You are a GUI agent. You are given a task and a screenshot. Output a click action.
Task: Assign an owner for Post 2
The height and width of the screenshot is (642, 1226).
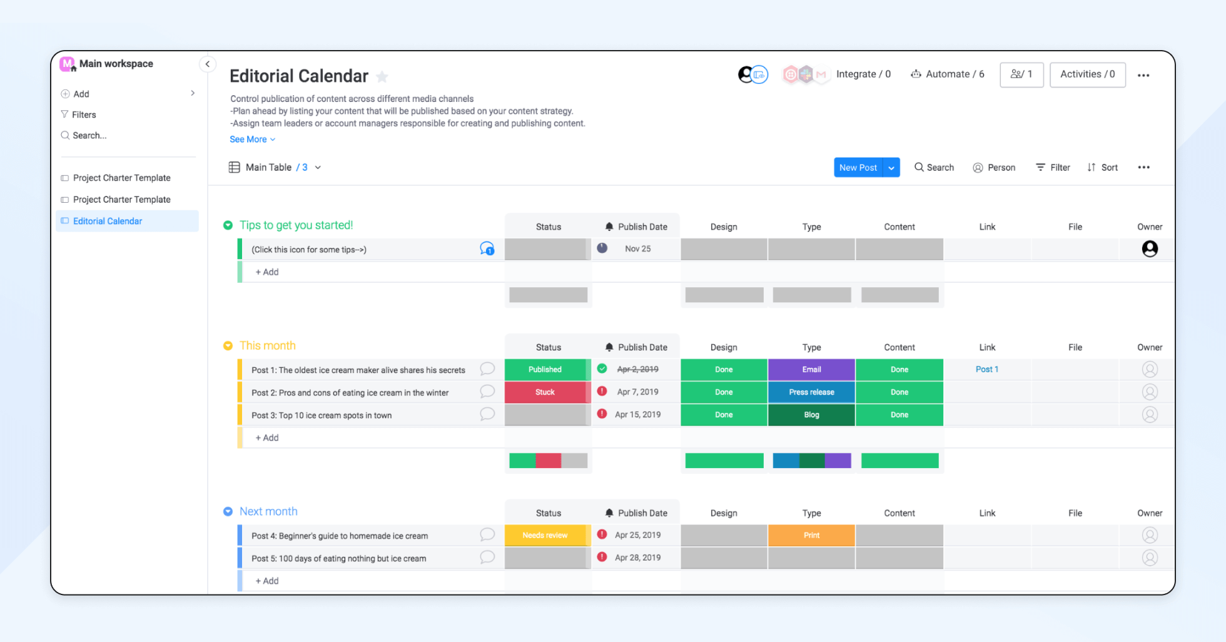[x=1150, y=392]
